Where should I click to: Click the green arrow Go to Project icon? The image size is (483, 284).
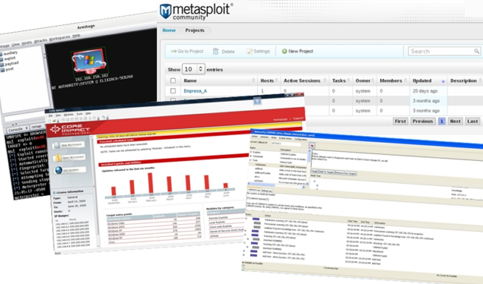click(174, 51)
